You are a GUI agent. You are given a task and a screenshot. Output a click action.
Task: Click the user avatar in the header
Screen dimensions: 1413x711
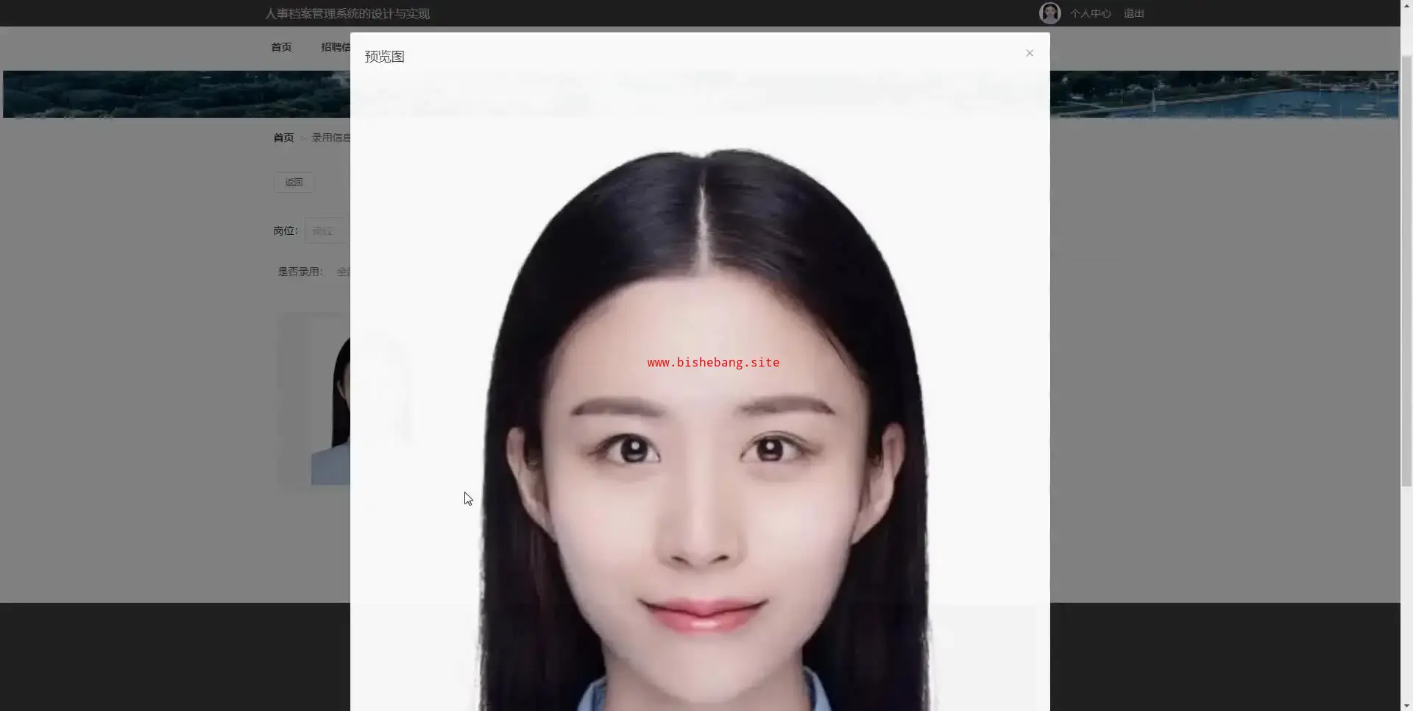tap(1049, 13)
